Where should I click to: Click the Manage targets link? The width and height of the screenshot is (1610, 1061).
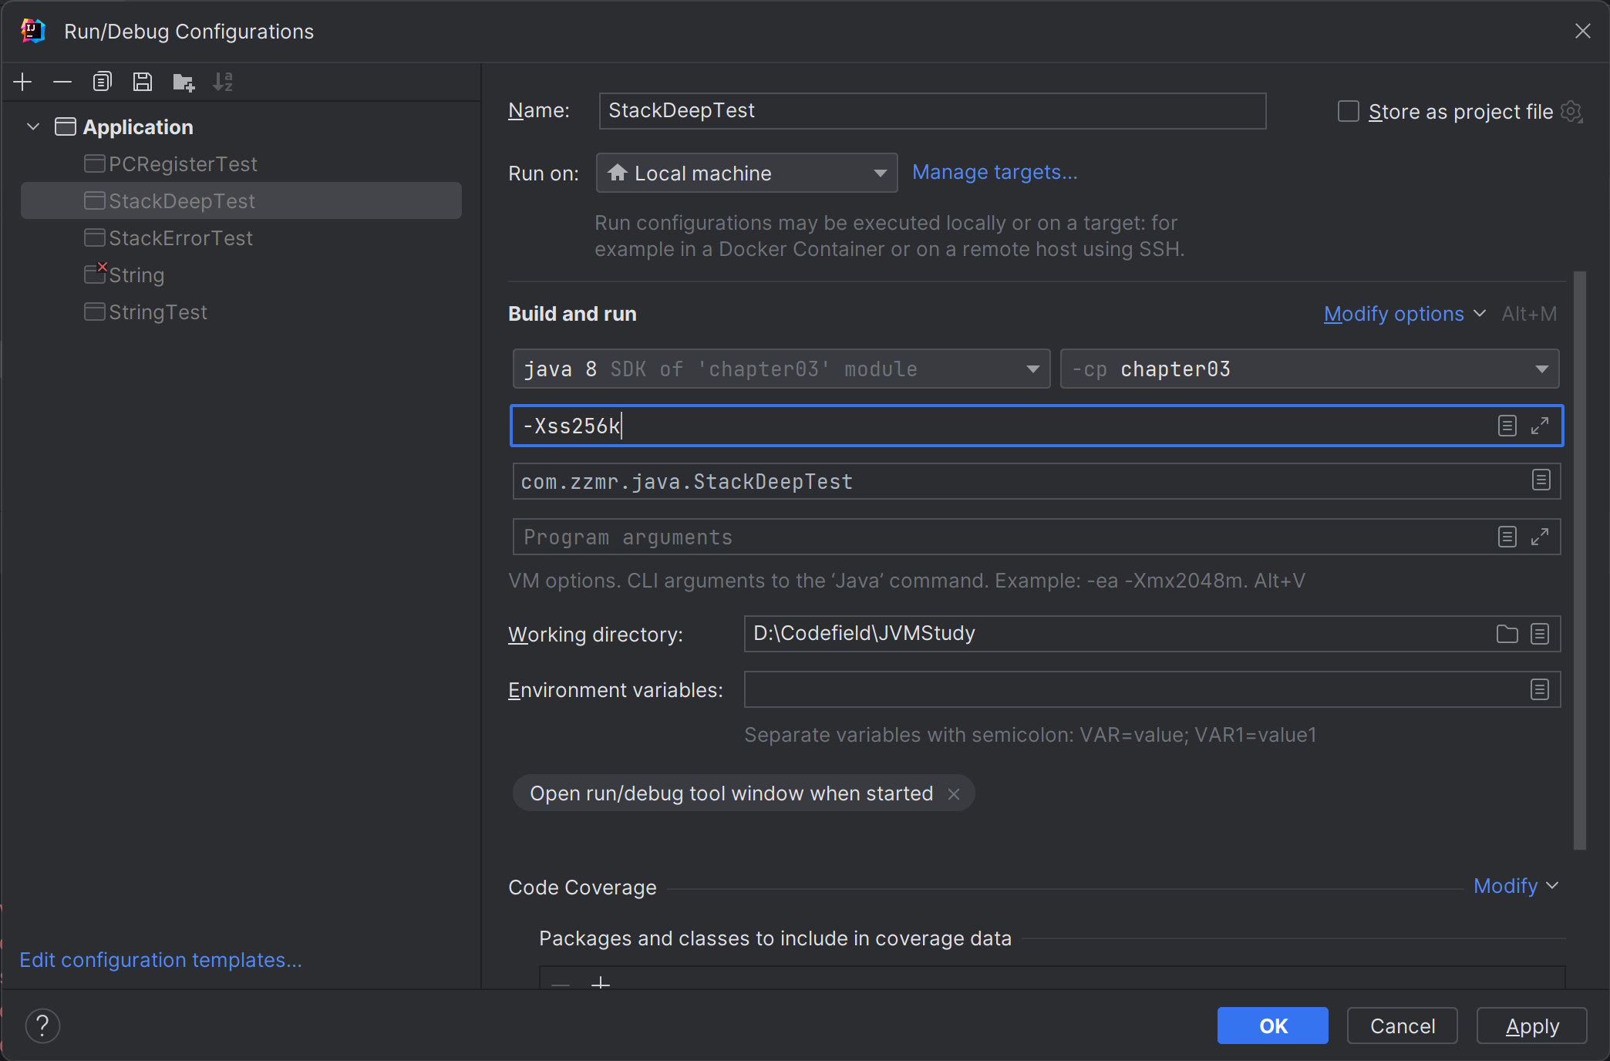pos(995,172)
